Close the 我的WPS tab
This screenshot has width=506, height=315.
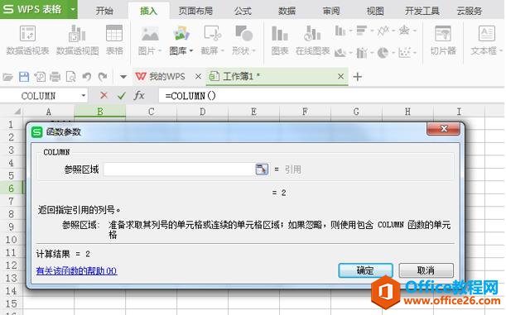[x=198, y=77]
